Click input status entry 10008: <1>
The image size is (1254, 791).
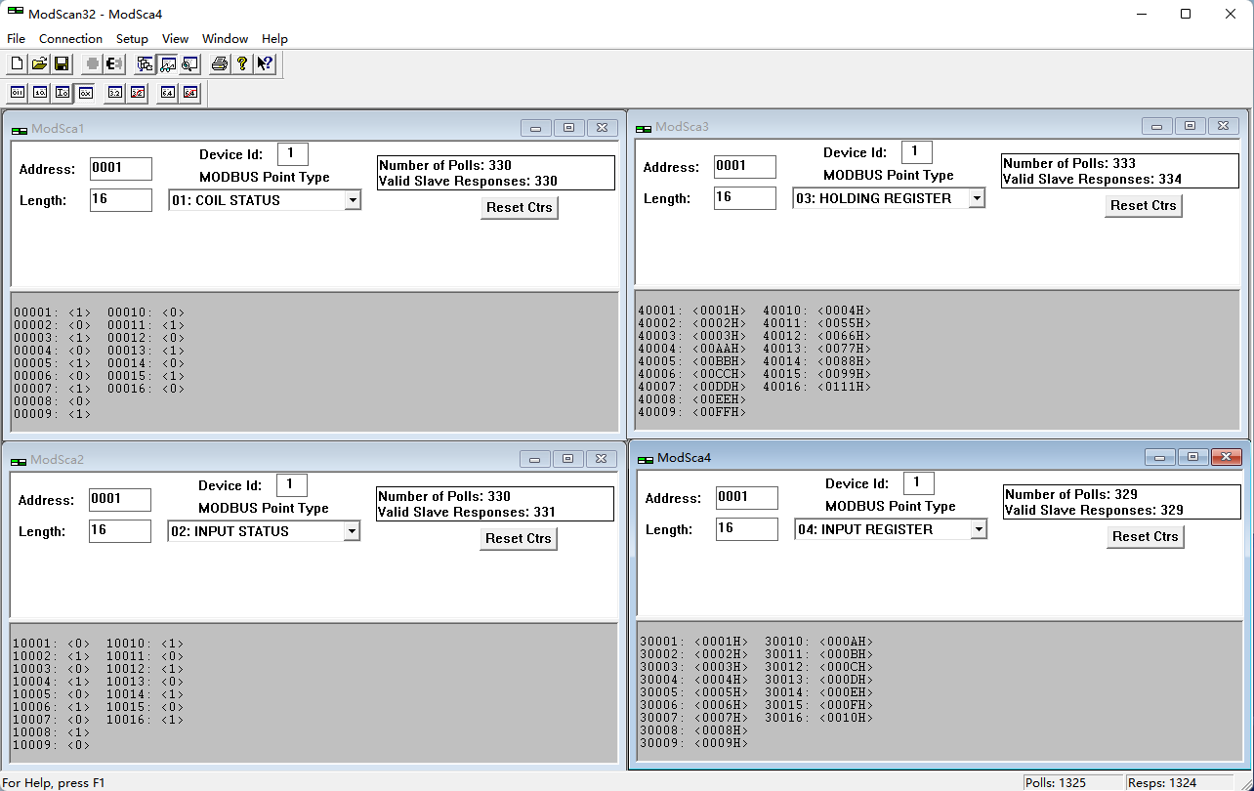52,732
